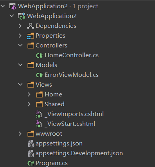Expand the Dependencies node
The image size is (155, 167).
coord(20,26)
